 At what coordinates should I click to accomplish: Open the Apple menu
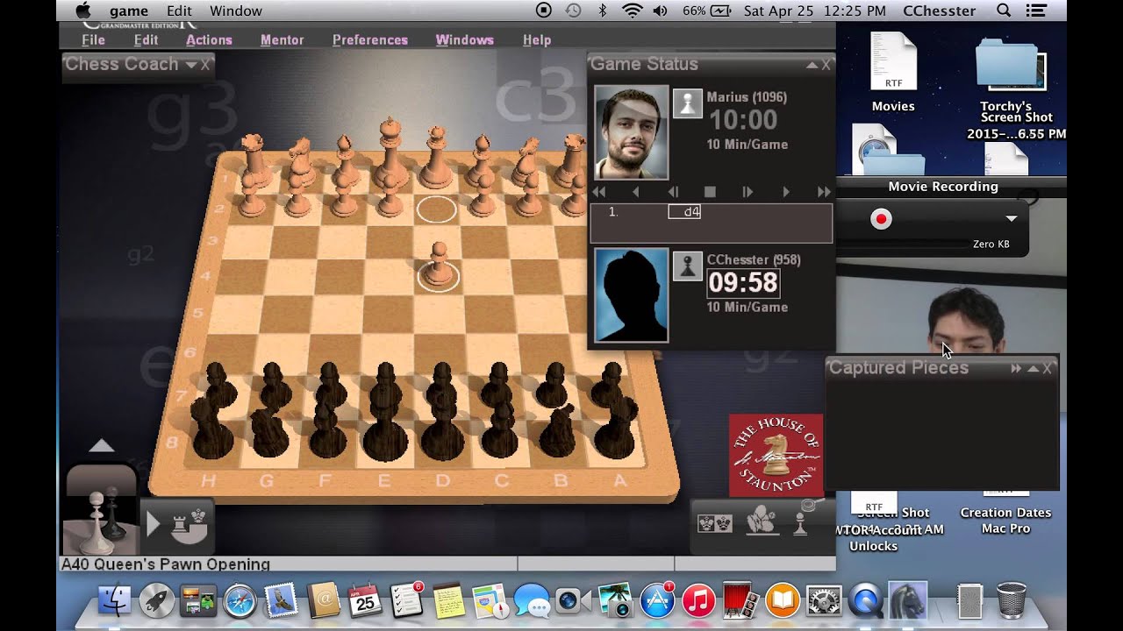click(x=83, y=11)
